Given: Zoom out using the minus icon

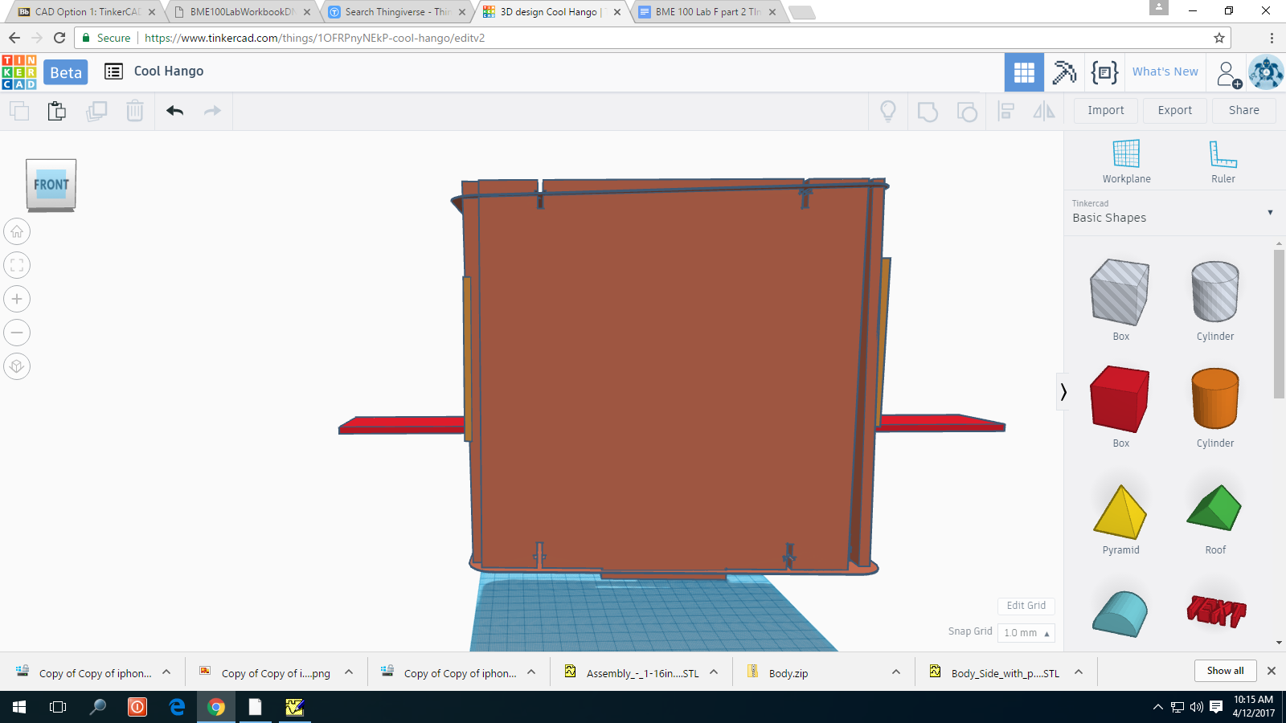Looking at the screenshot, I should [x=17, y=333].
